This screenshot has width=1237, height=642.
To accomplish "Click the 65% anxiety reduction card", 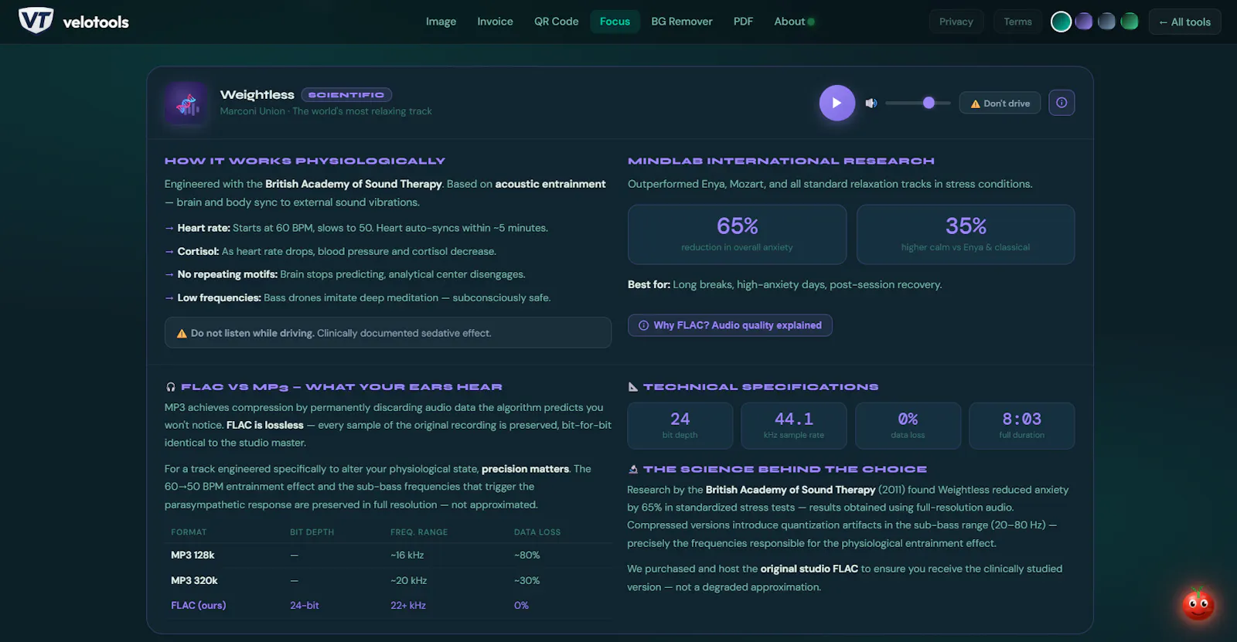I will click(x=737, y=234).
